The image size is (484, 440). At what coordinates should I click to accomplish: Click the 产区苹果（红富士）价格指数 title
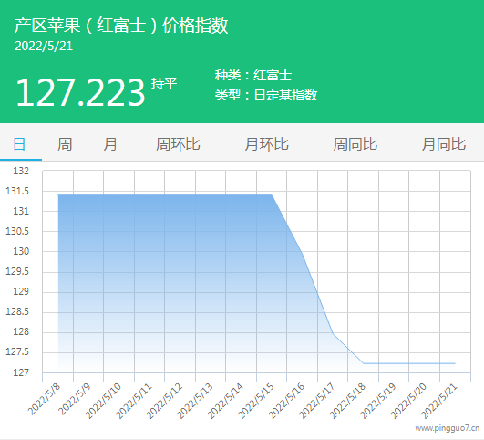[x=121, y=25]
